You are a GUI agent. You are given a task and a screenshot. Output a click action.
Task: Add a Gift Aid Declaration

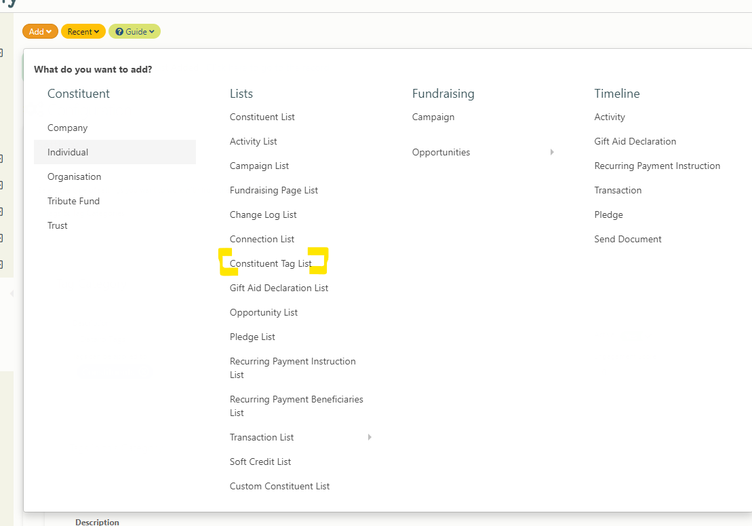pyautogui.click(x=635, y=142)
